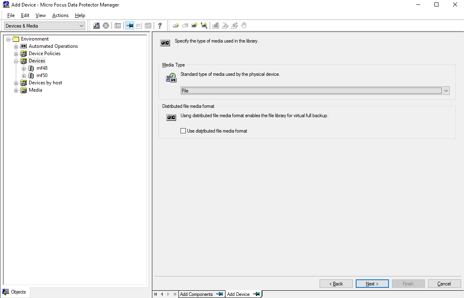Click the Automated Operations tape icon
This screenshot has width=464, height=298.
tap(24, 46)
